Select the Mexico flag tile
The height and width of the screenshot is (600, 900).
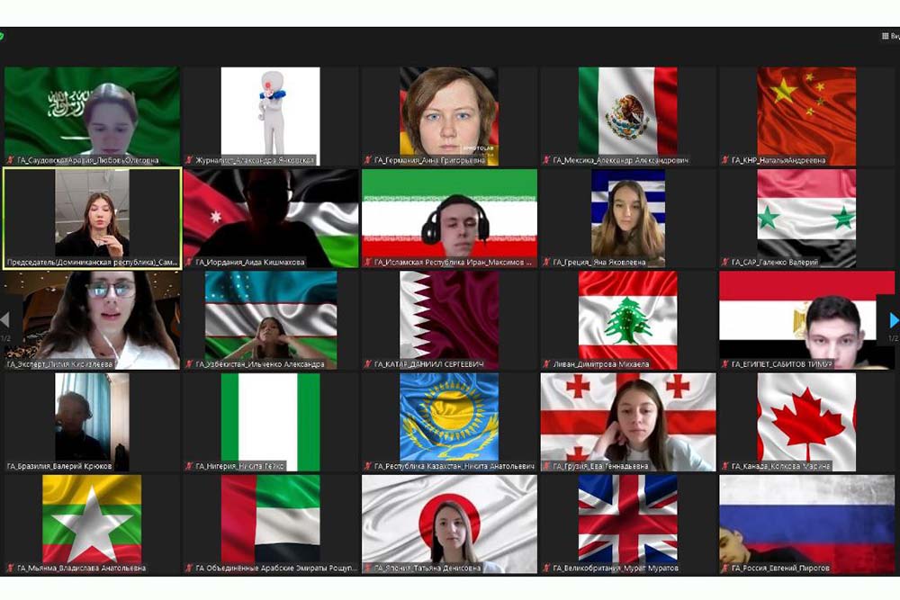pos(628,116)
